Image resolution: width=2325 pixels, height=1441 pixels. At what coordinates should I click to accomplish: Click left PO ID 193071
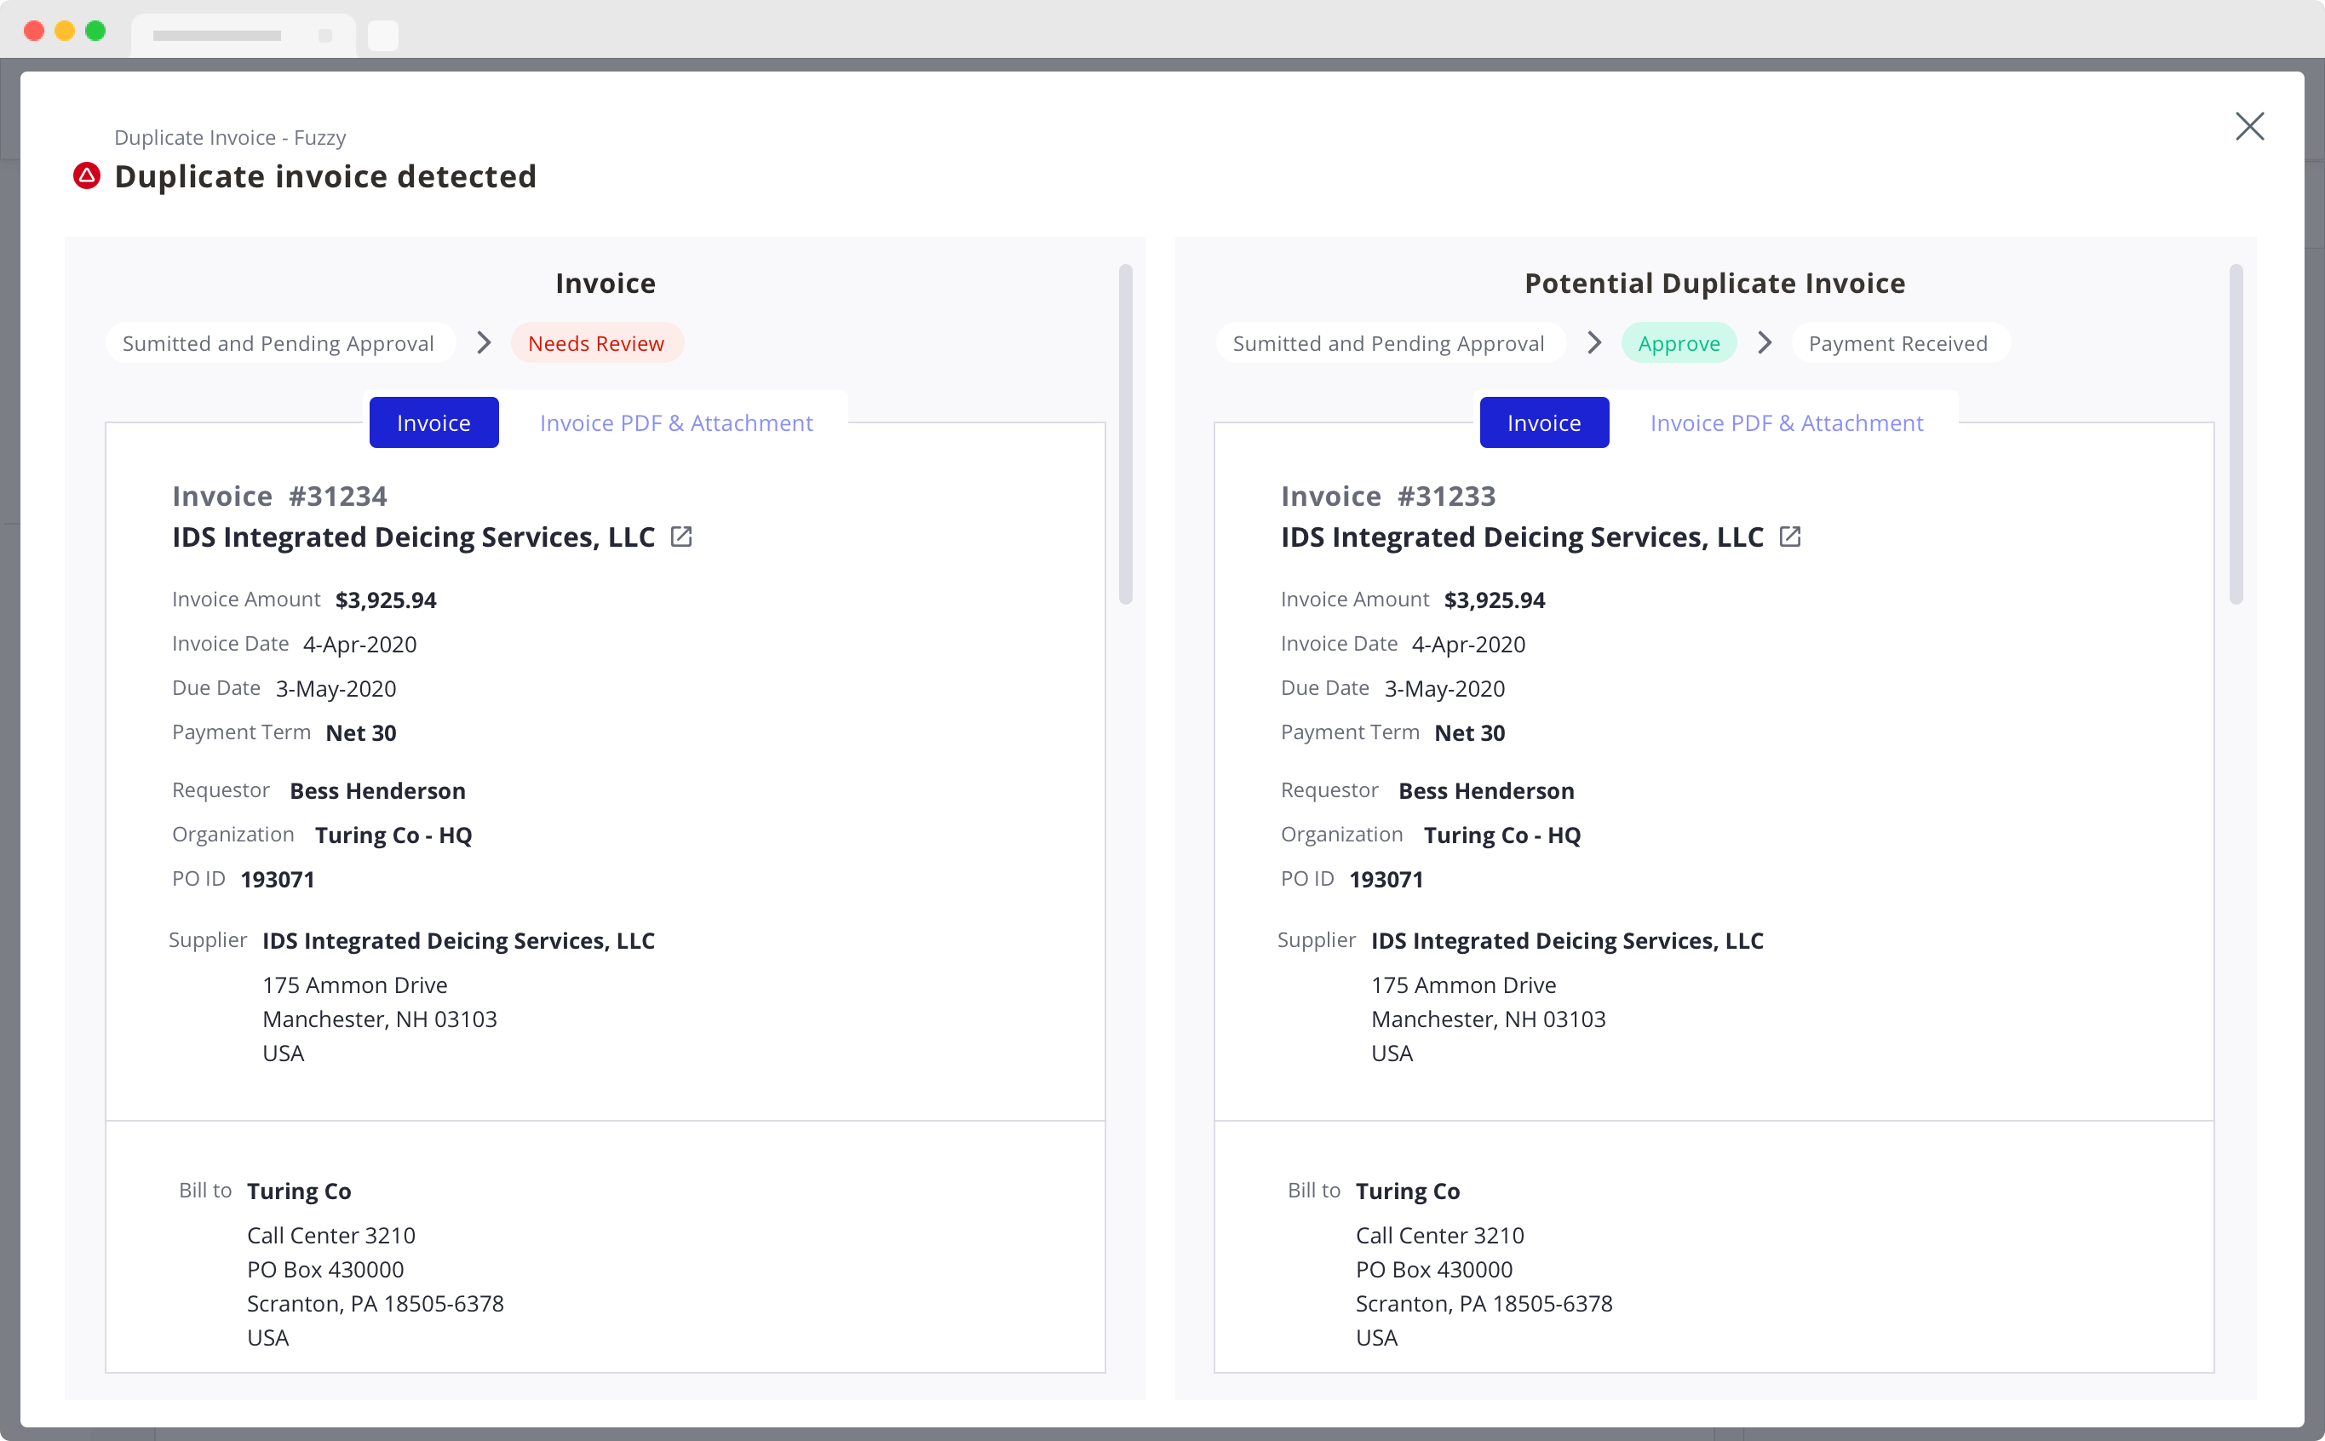(x=278, y=880)
